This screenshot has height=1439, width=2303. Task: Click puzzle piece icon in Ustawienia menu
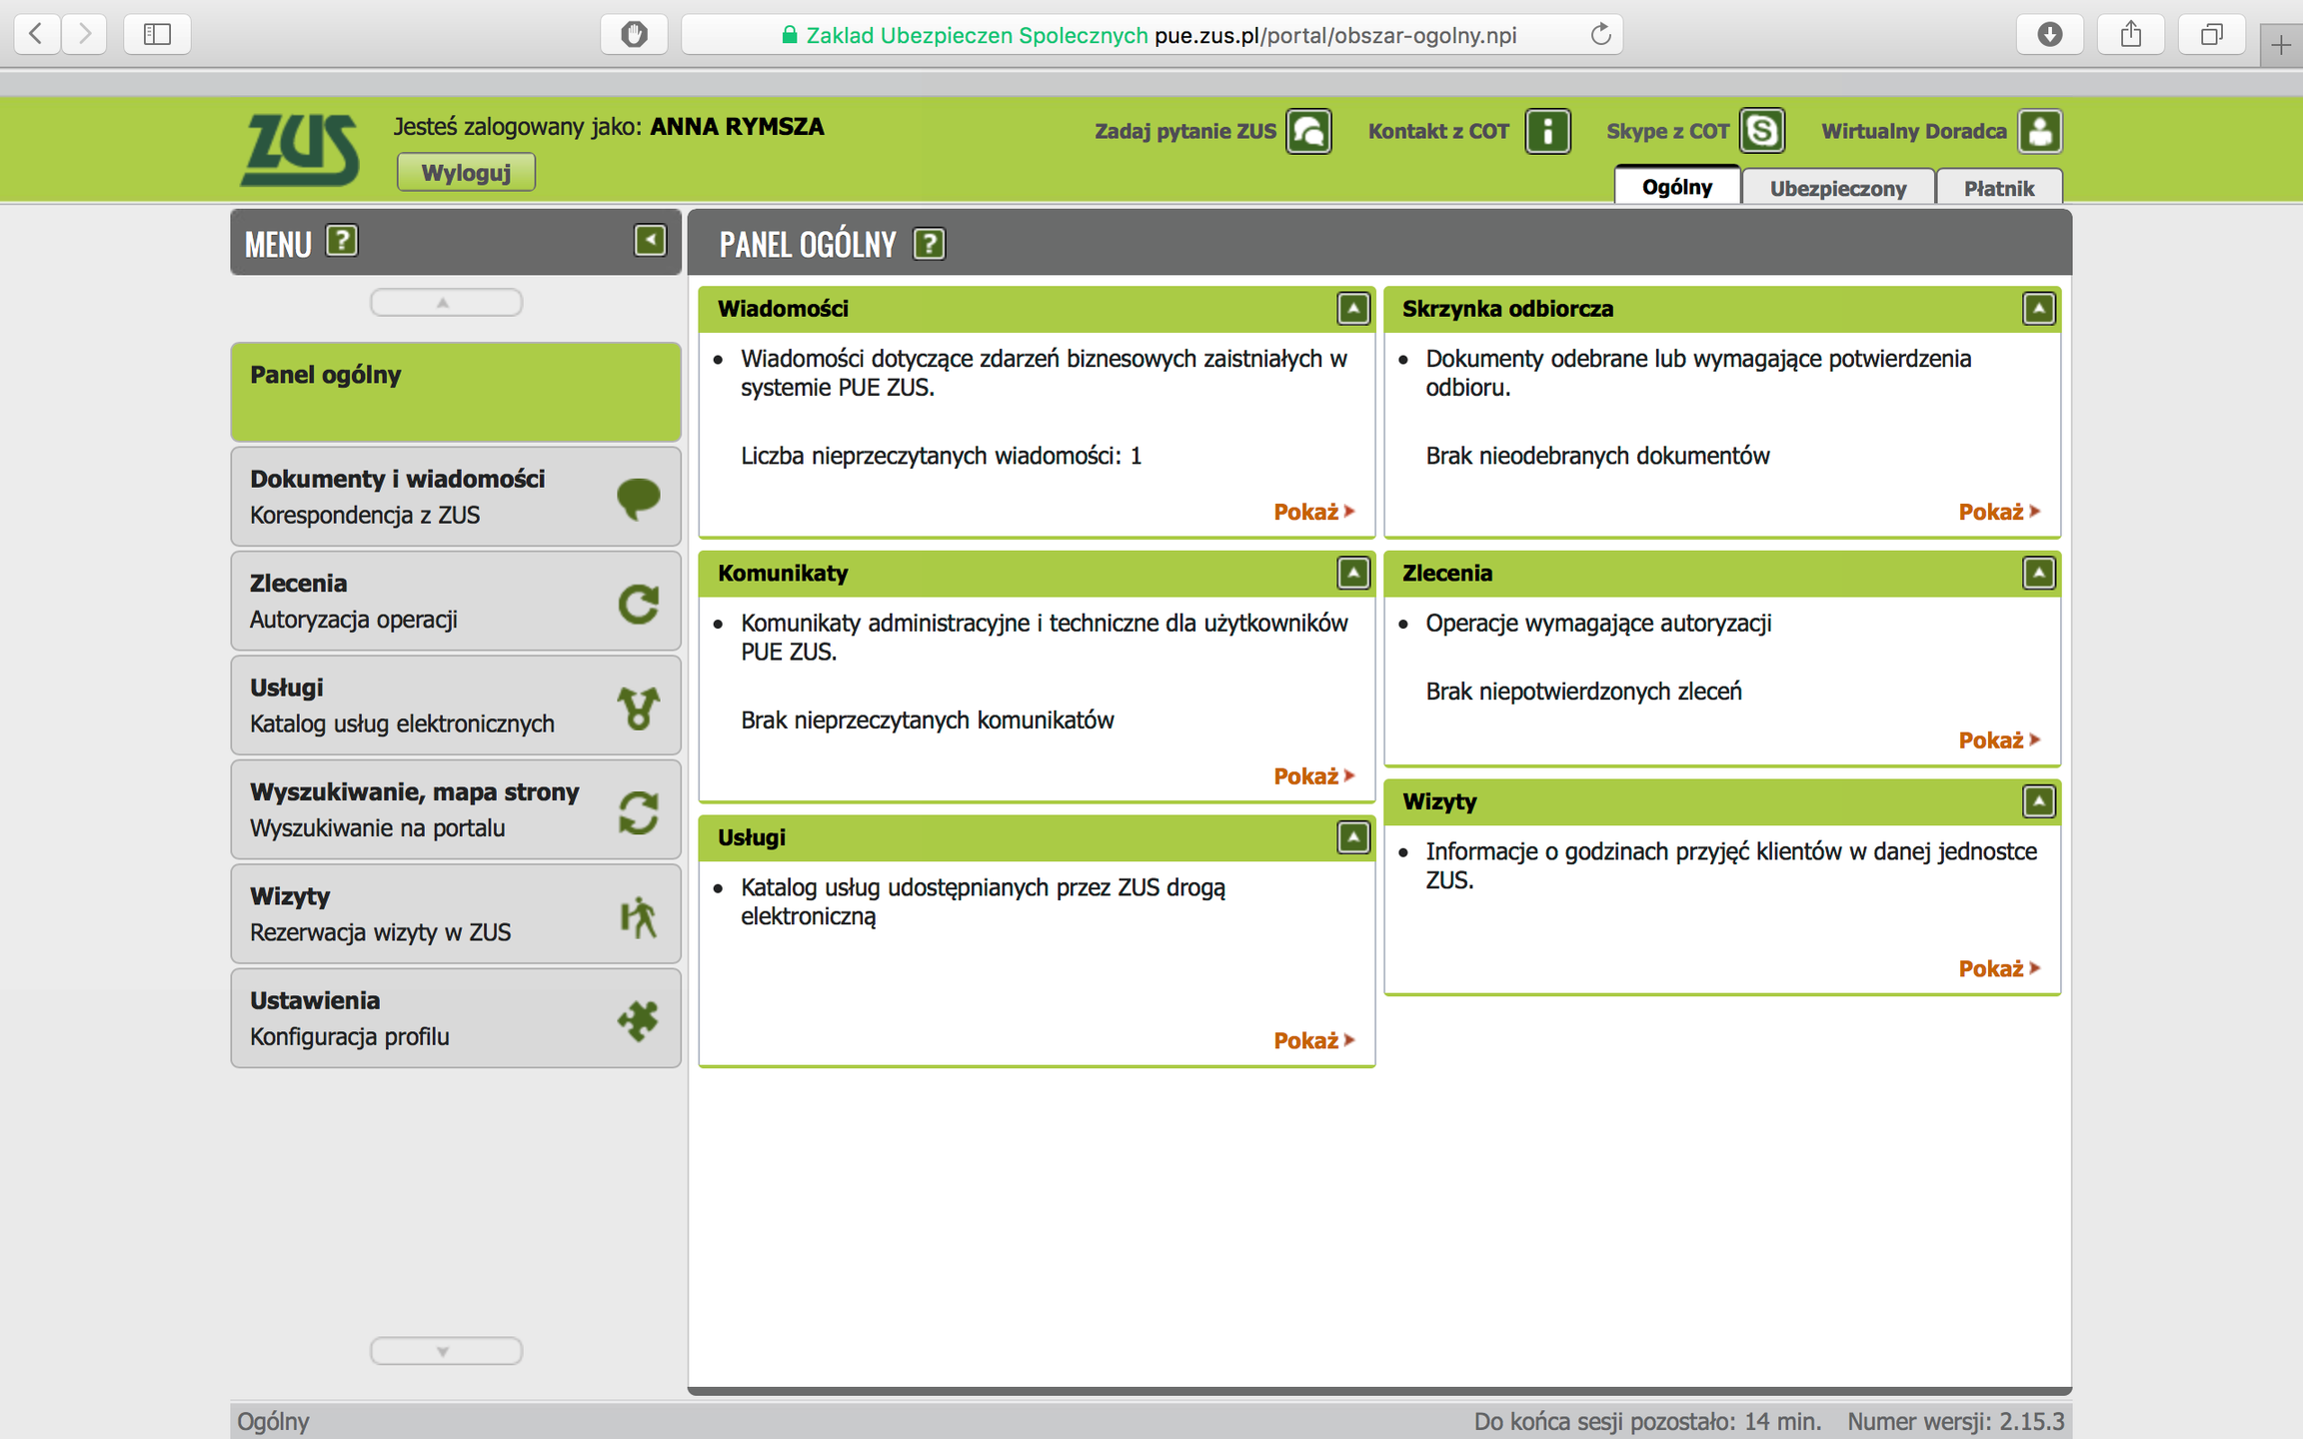639,1020
